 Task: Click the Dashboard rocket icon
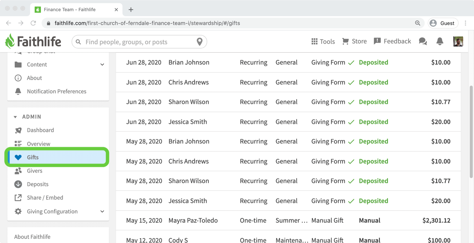18,130
